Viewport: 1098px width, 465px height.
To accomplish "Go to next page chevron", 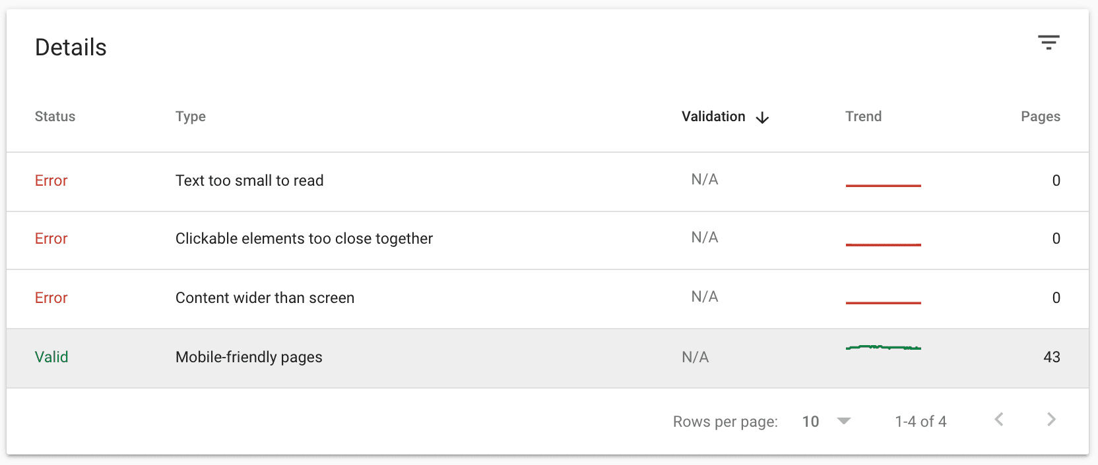I will point(1052,420).
